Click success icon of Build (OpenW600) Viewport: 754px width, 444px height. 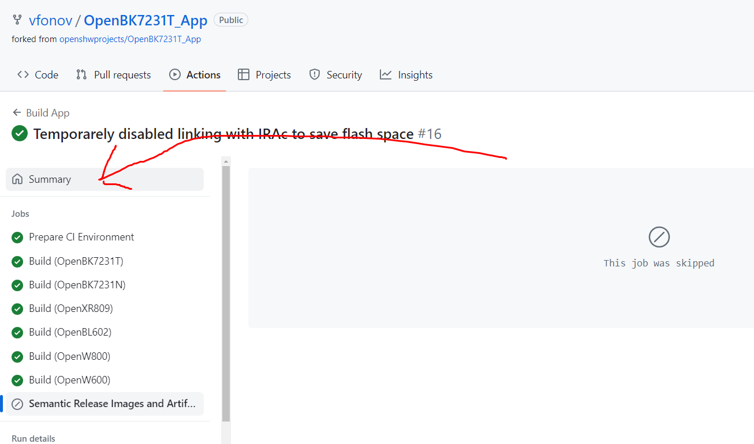17,380
